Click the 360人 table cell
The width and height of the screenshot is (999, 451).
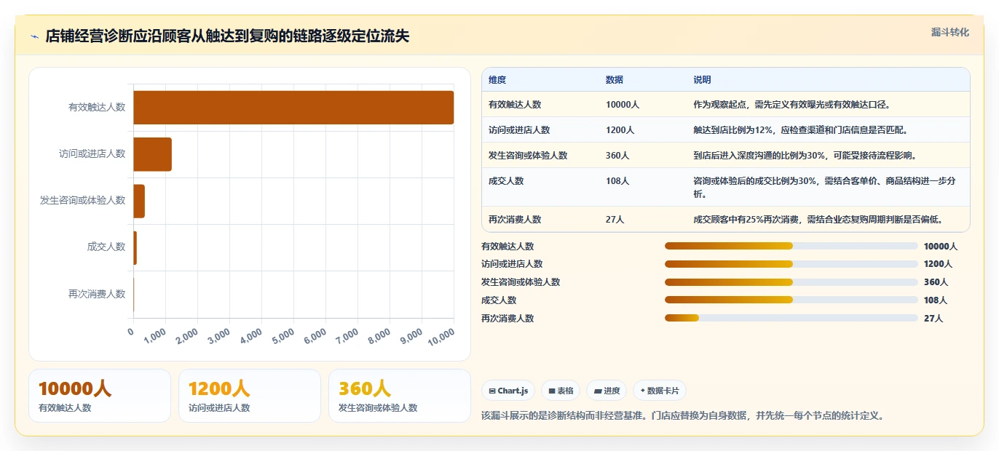pyautogui.click(x=617, y=156)
